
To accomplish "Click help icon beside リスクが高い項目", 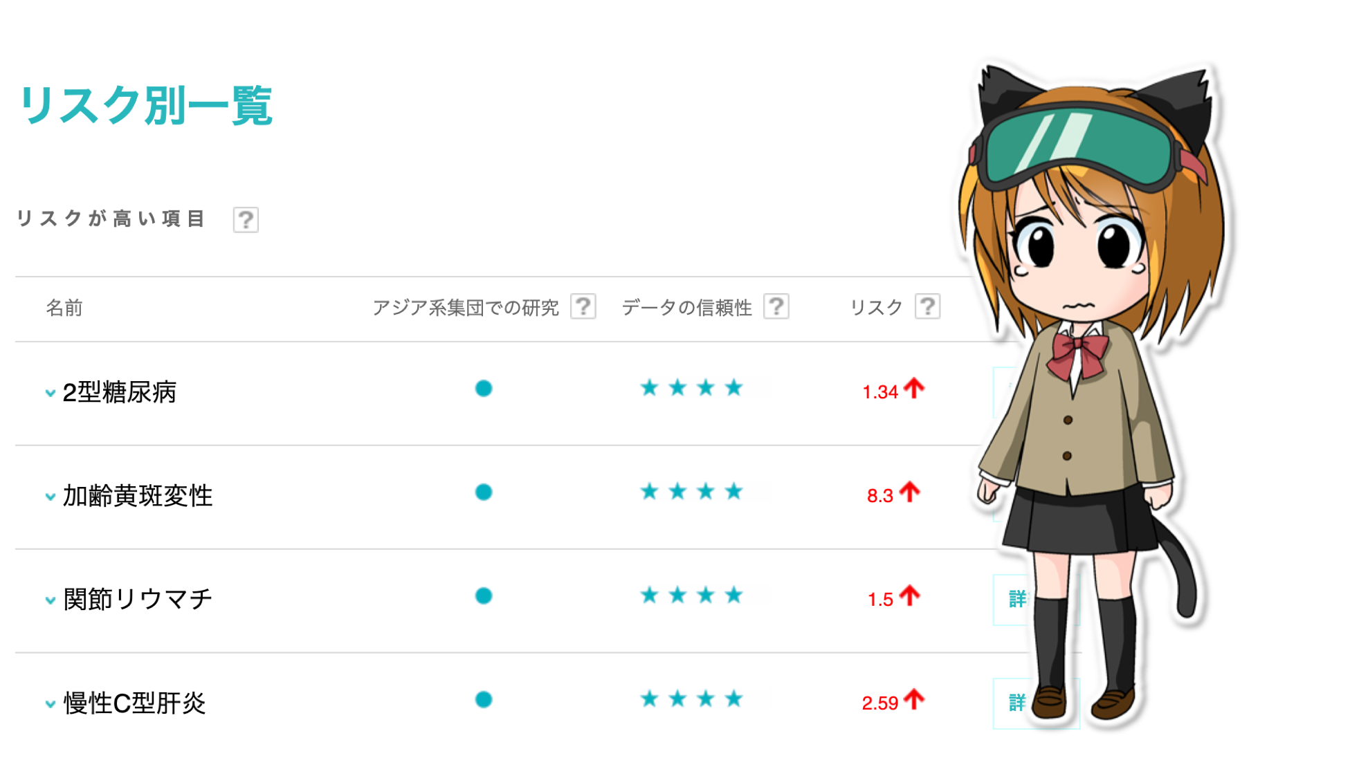I will [246, 220].
